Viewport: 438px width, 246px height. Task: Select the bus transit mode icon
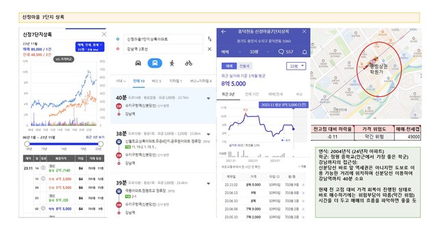pyautogui.click(x=155, y=63)
